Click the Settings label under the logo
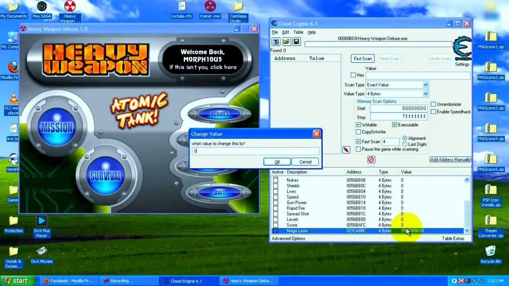This screenshot has width=509, height=286. coord(462,64)
